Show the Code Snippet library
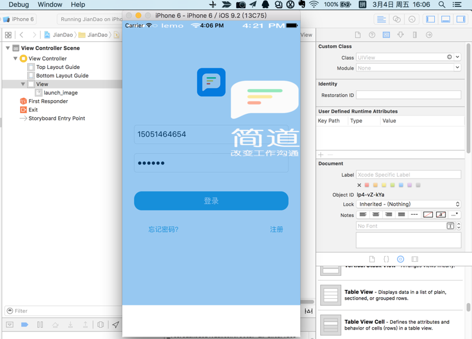472x339 pixels. 386,259
